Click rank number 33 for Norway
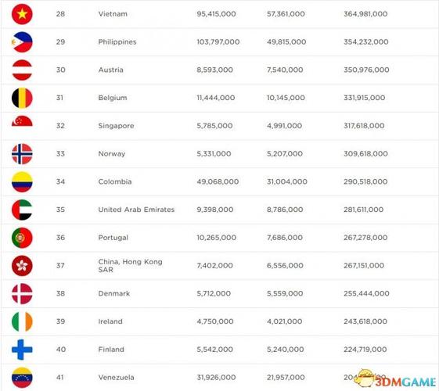439x391 pixels. coord(60,154)
